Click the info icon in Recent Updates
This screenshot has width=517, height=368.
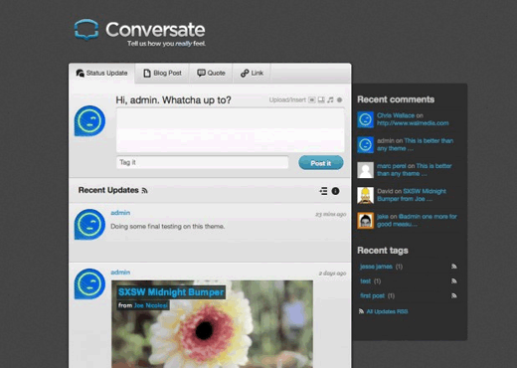[335, 191]
